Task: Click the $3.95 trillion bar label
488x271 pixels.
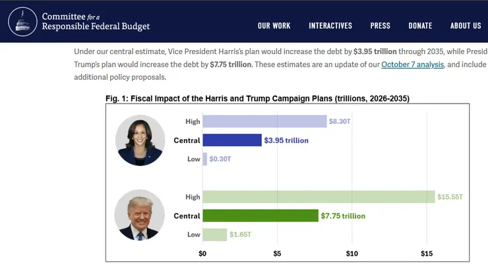Action: coord(286,140)
